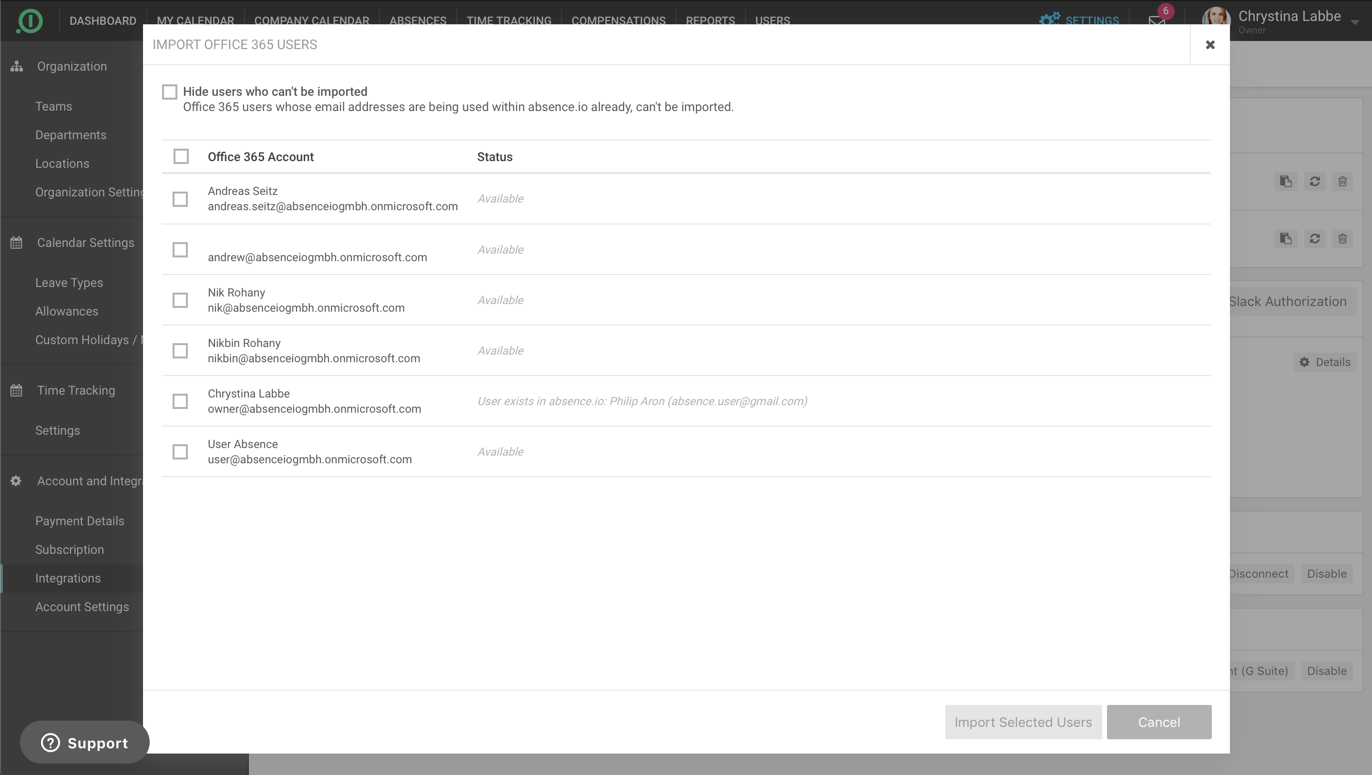Open the notifications envelope icon
This screenshot has height=775, width=1372.
(x=1157, y=20)
